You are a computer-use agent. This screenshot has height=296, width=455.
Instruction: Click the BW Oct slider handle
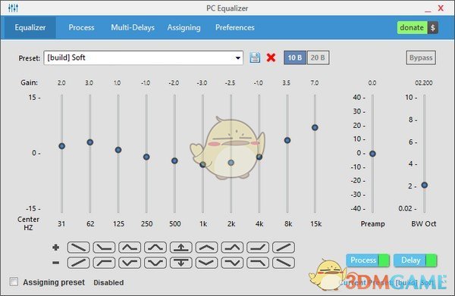(x=424, y=185)
